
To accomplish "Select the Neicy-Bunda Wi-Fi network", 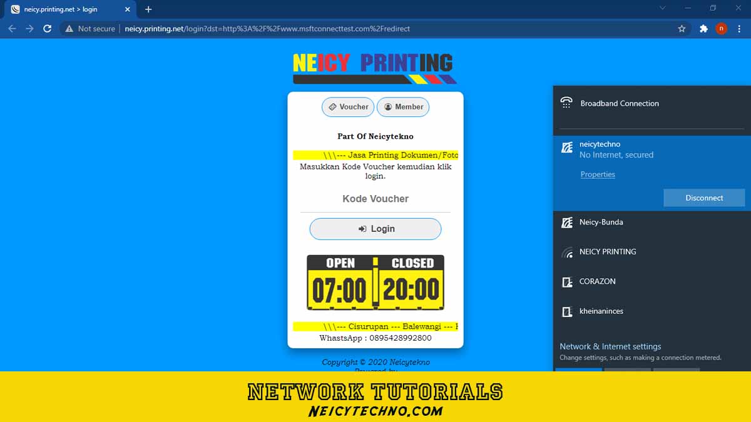I will tap(652, 223).
